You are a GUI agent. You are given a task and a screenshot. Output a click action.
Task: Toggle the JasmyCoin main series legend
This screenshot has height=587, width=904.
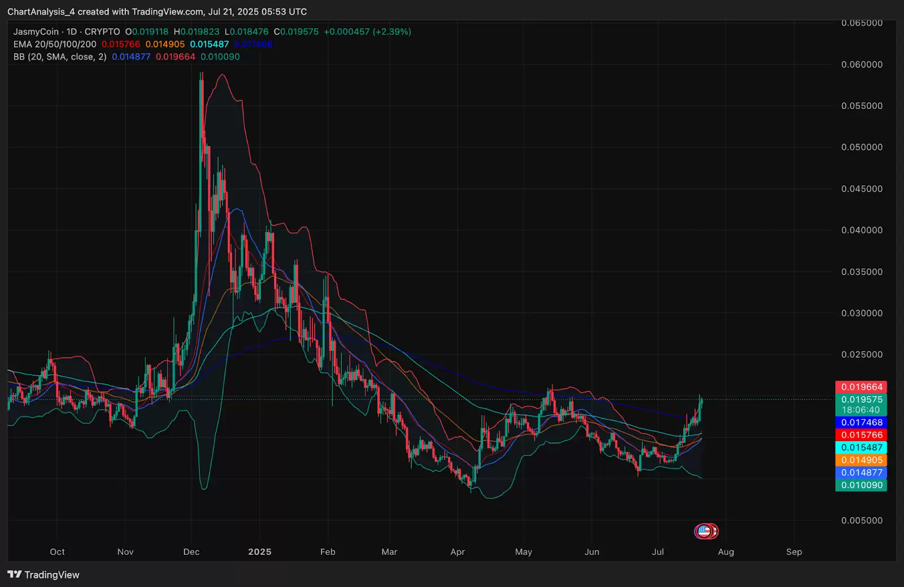pyautogui.click(x=36, y=32)
